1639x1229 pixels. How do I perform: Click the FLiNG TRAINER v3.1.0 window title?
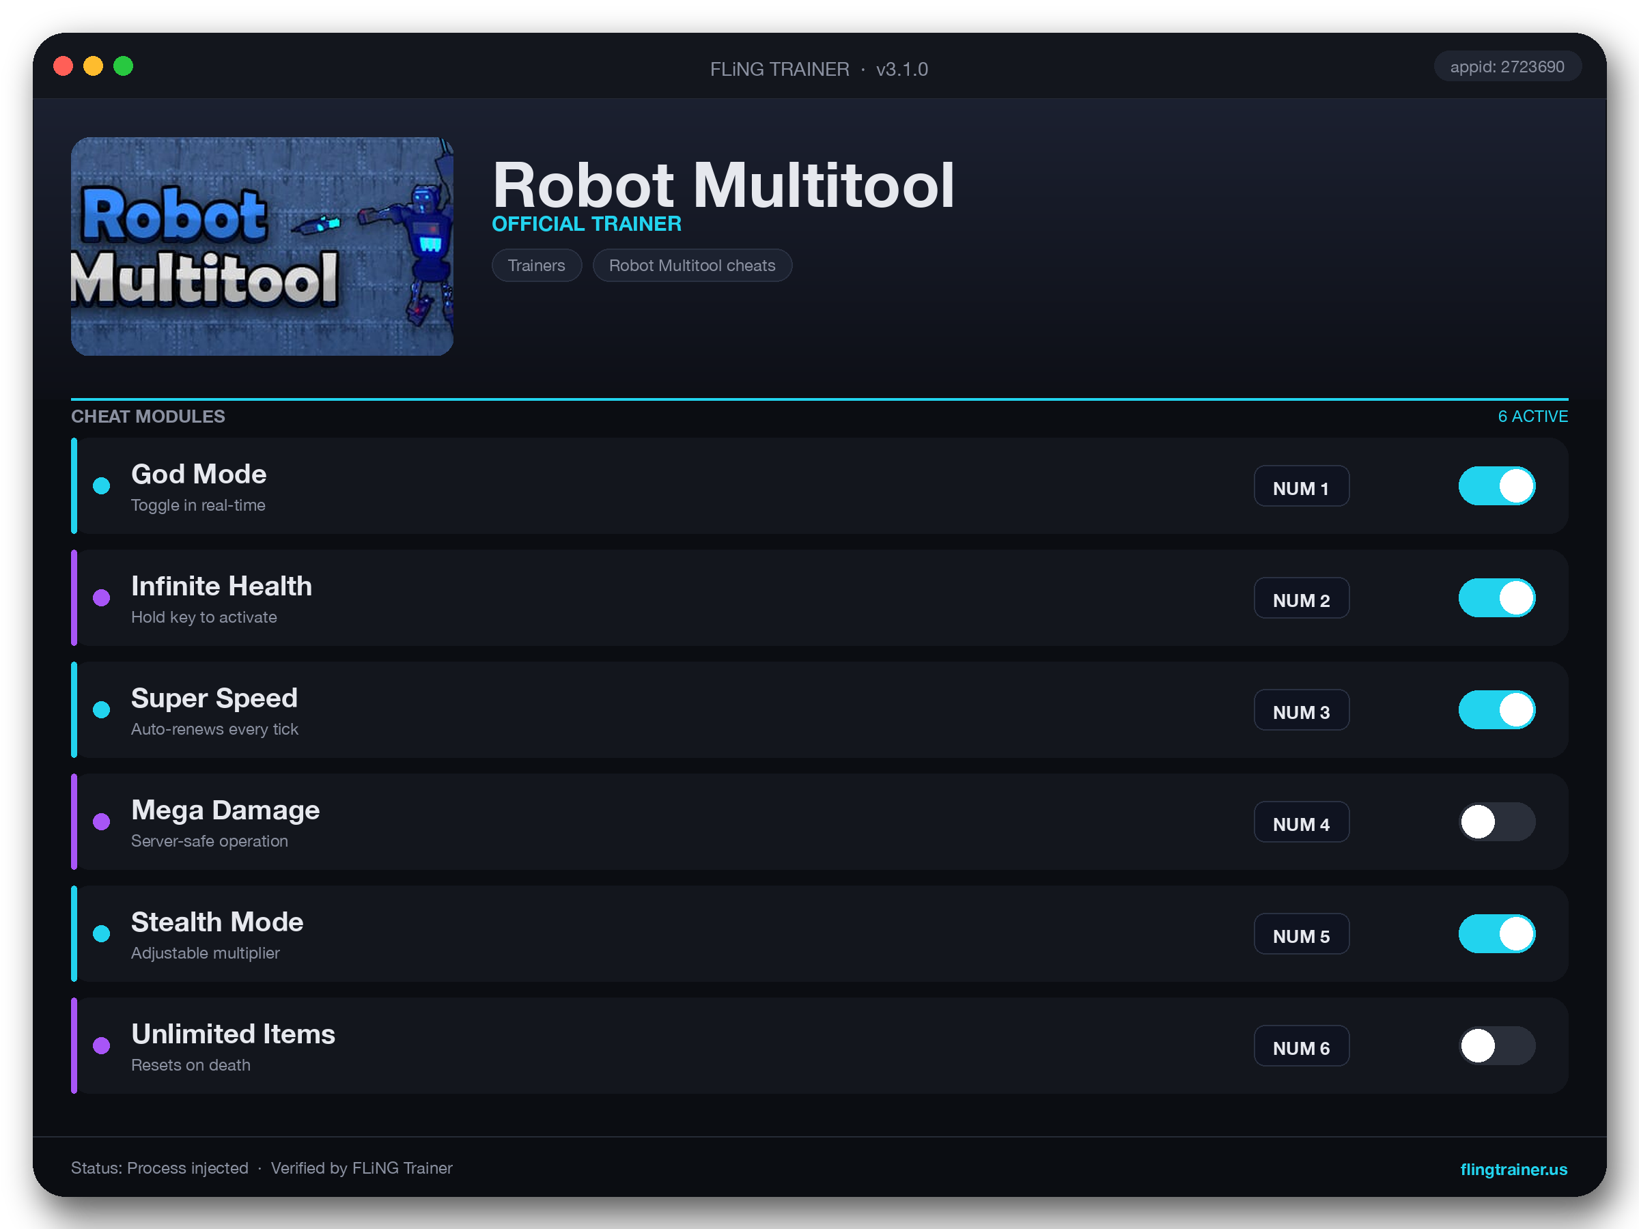[819, 69]
